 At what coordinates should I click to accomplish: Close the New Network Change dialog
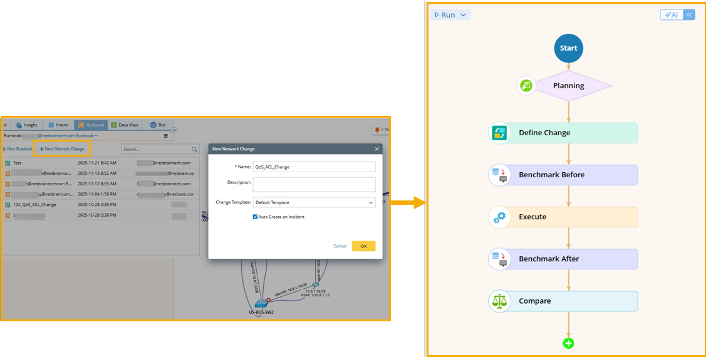coord(377,149)
